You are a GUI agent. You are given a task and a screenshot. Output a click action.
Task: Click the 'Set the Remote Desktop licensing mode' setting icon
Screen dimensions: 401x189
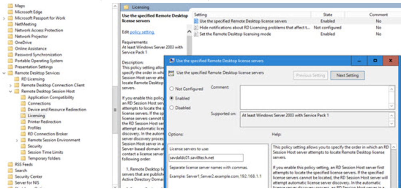196,34
